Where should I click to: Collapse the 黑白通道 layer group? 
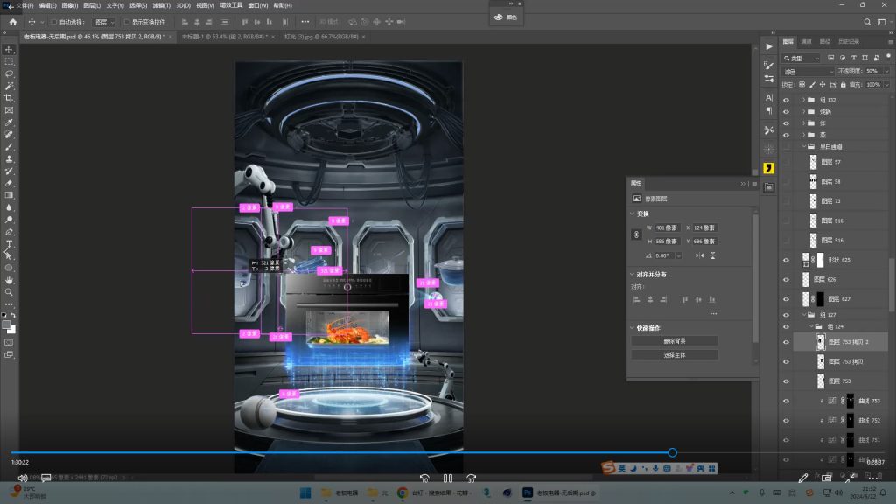tap(802, 146)
